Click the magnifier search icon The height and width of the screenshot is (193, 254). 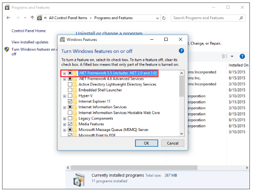pos(241,18)
